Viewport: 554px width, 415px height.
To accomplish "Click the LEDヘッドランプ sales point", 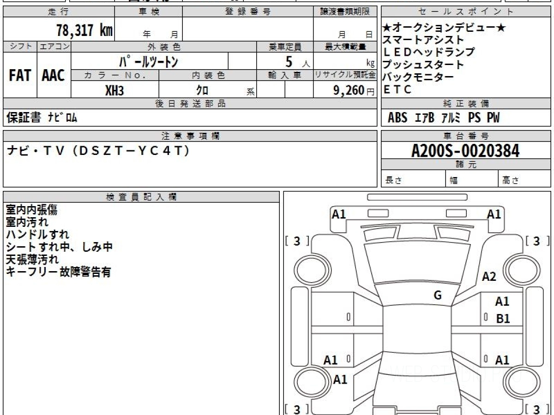I will click(429, 53).
